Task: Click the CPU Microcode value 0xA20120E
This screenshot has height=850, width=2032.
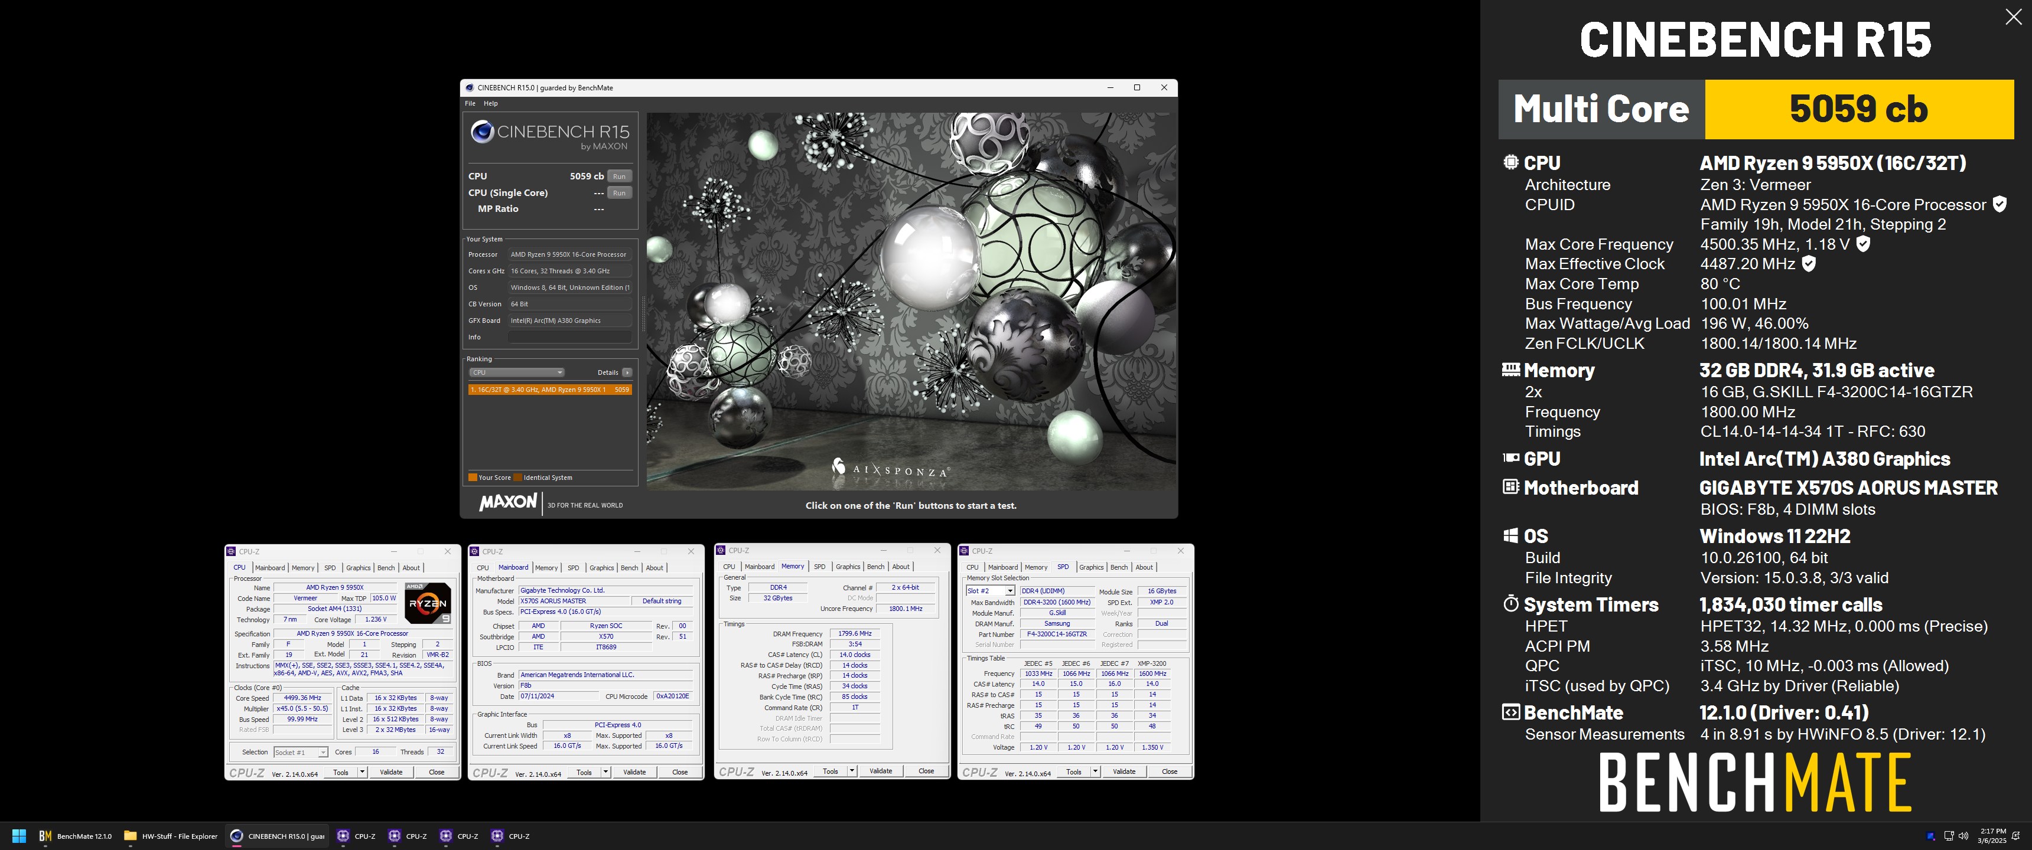Action: pos(673,697)
